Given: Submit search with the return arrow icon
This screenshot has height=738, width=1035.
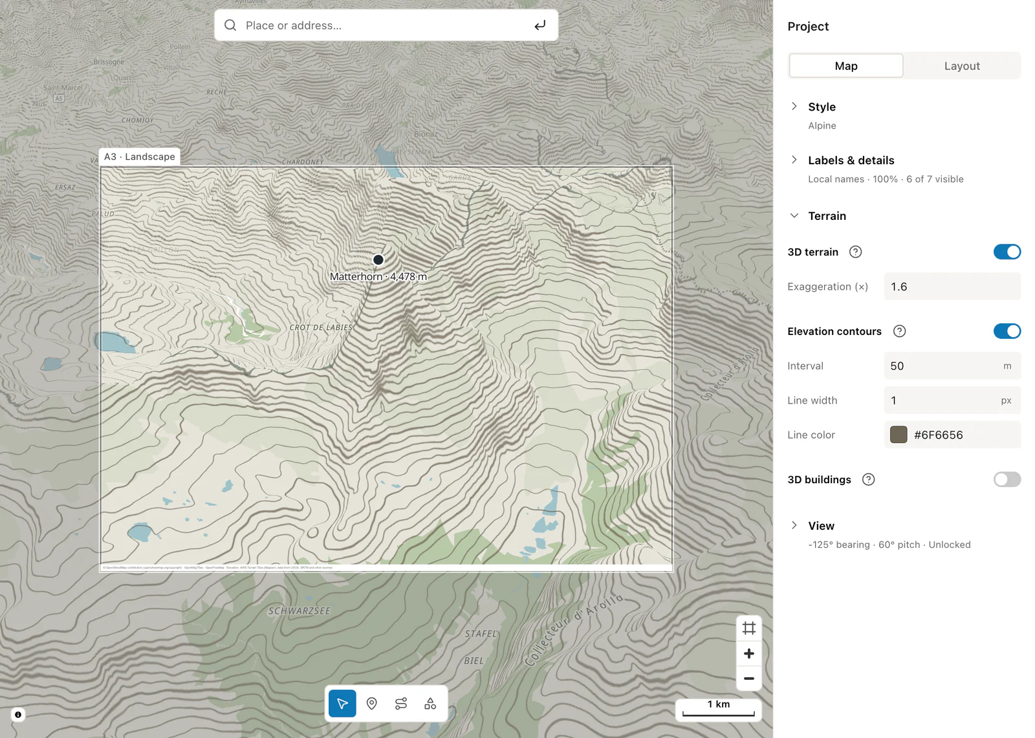Looking at the screenshot, I should (540, 25).
